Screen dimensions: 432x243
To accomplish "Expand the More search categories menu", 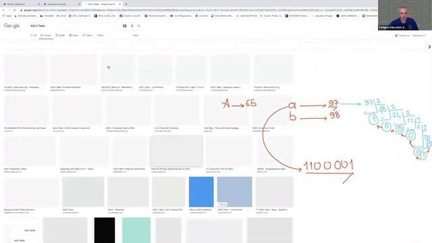I will click(101, 35).
